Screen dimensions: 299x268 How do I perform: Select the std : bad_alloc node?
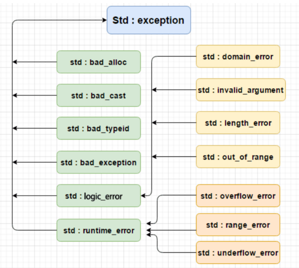click(99, 62)
